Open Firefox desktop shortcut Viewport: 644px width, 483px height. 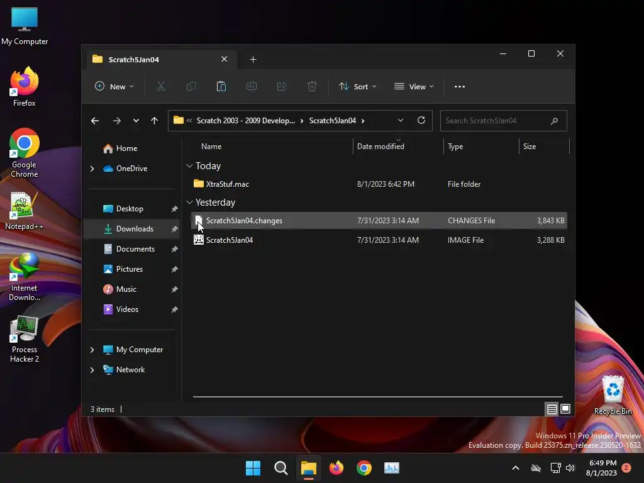25,87
